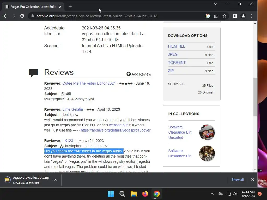The height and width of the screenshot is (200, 267).
Task: Click Add Review link
Action: [139, 74]
